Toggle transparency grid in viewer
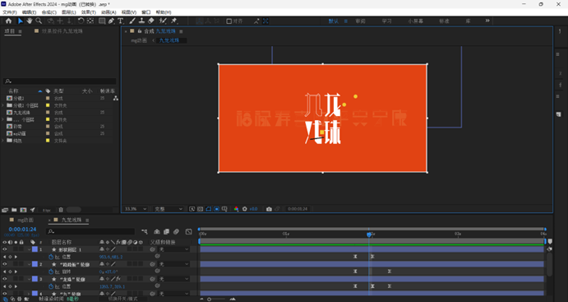The height and width of the screenshot is (302, 568). [x=201, y=209]
